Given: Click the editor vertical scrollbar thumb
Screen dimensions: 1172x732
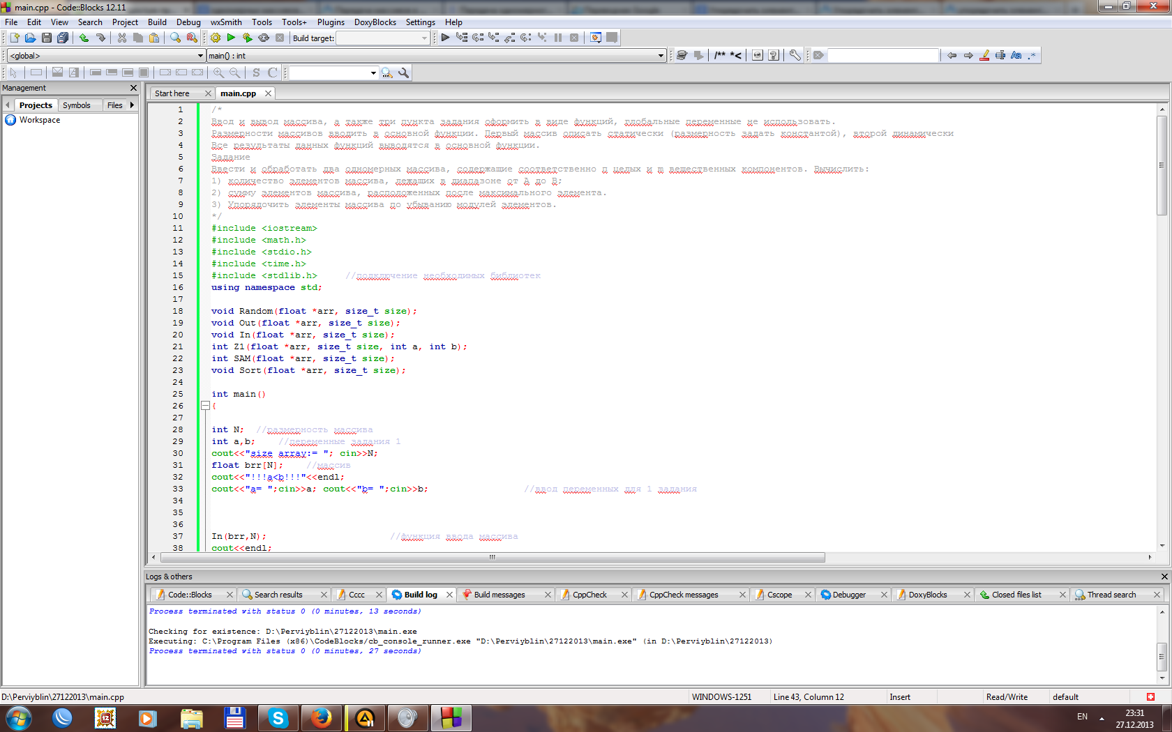Looking at the screenshot, I should tap(1162, 165).
